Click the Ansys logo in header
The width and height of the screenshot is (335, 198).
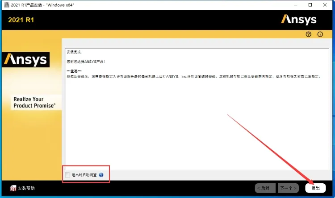click(298, 20)
